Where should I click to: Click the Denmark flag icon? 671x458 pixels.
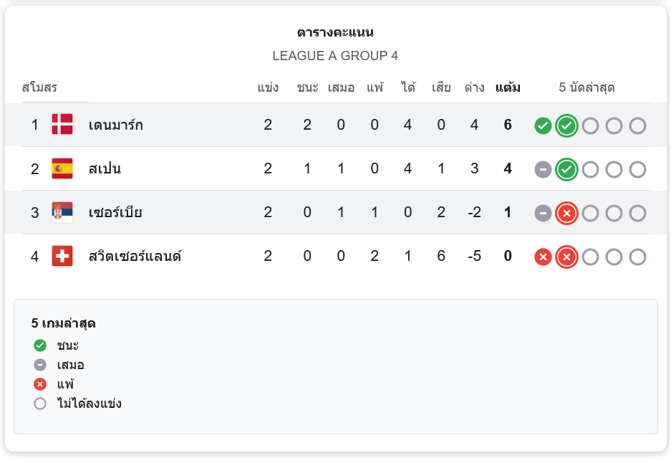pos(62,125)
